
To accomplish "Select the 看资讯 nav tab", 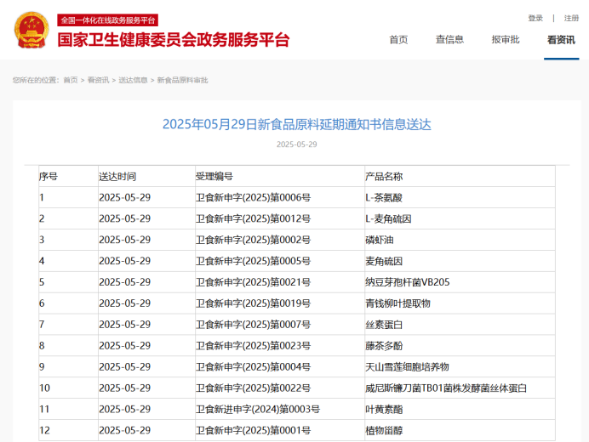I will point(561,40).
